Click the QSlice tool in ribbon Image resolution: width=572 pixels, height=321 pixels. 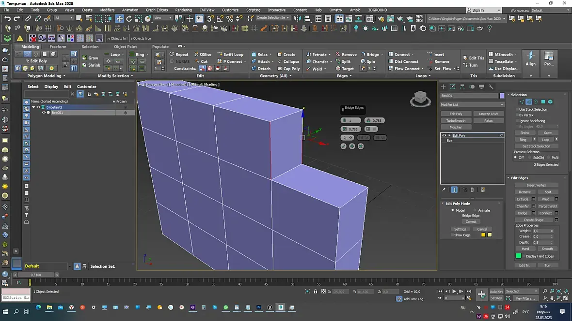(x=202, y=55)
